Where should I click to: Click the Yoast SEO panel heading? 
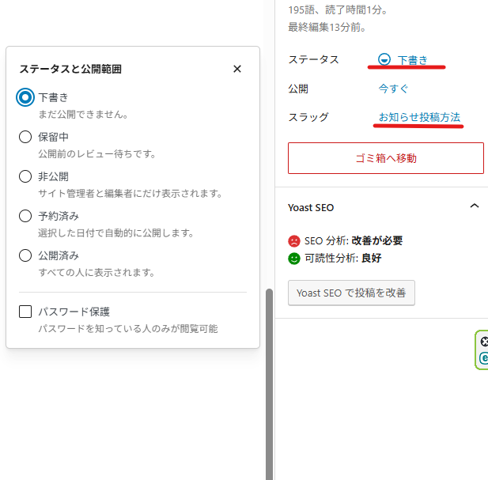[x=311, y=207]
